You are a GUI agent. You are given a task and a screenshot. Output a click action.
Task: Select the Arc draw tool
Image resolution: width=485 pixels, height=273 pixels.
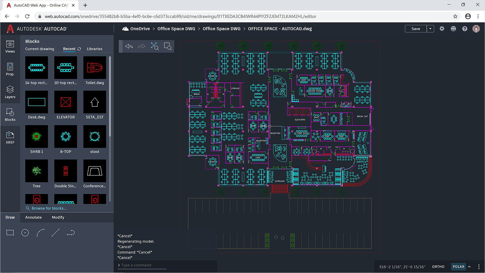(40, 232)
